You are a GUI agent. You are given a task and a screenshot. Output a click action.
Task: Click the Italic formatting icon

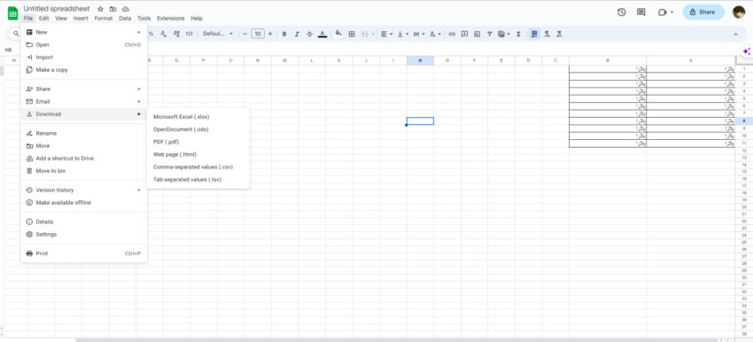click(x=297, y=34)
